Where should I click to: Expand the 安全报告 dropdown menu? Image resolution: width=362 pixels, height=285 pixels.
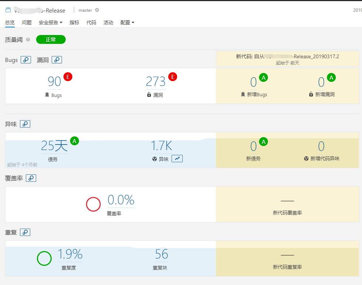51,22
